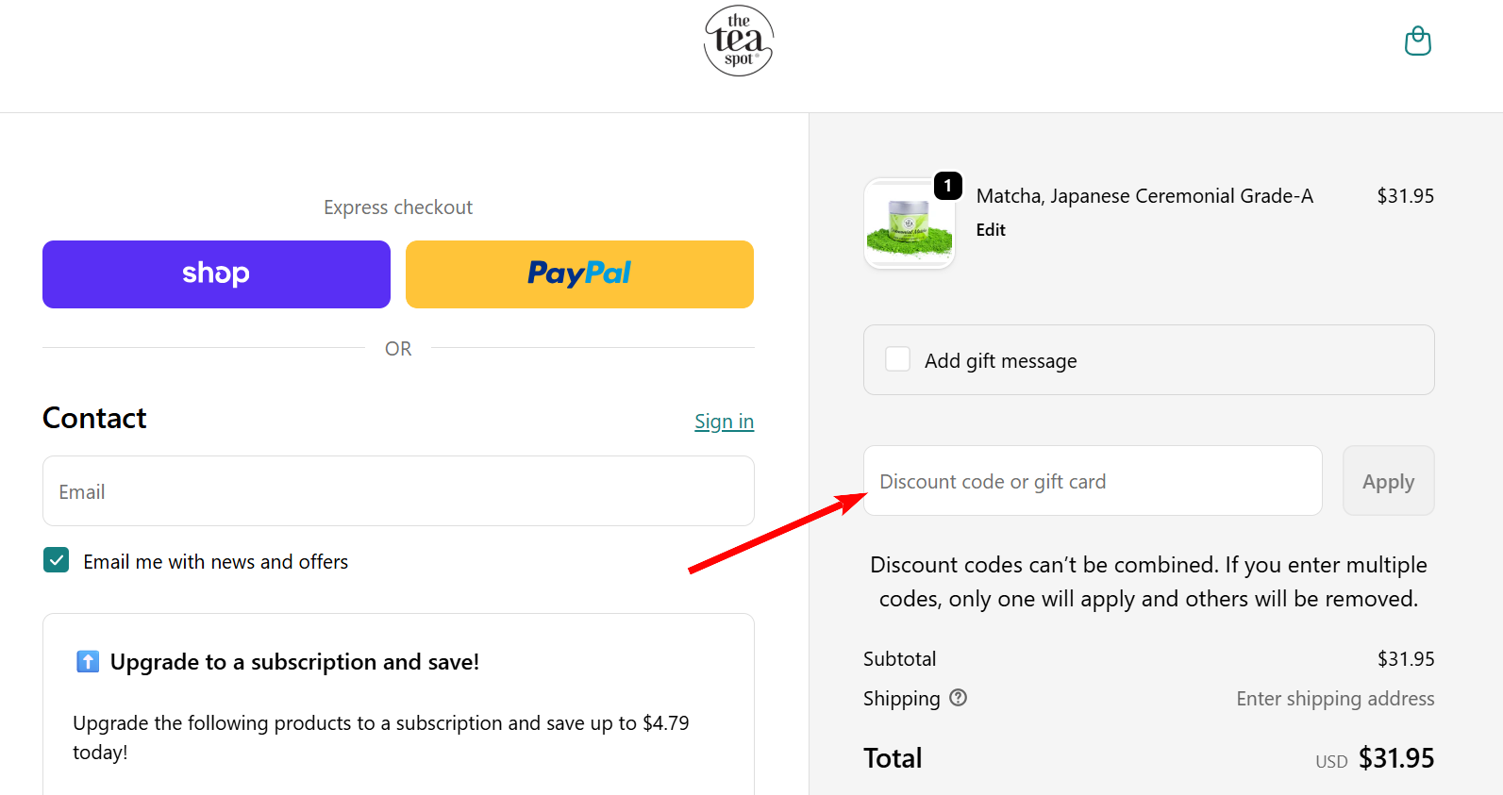The height and width of the screenshot is (795, 1503).
Task: Click the PayPal logo on the yellow button
Action: point(578,273)
